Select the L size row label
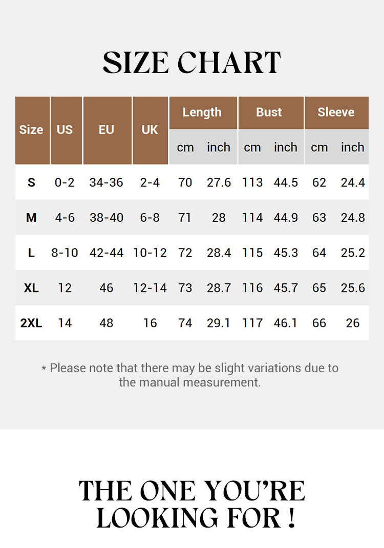The width and height of the screenshot is (384, 548). click(31, 253)
